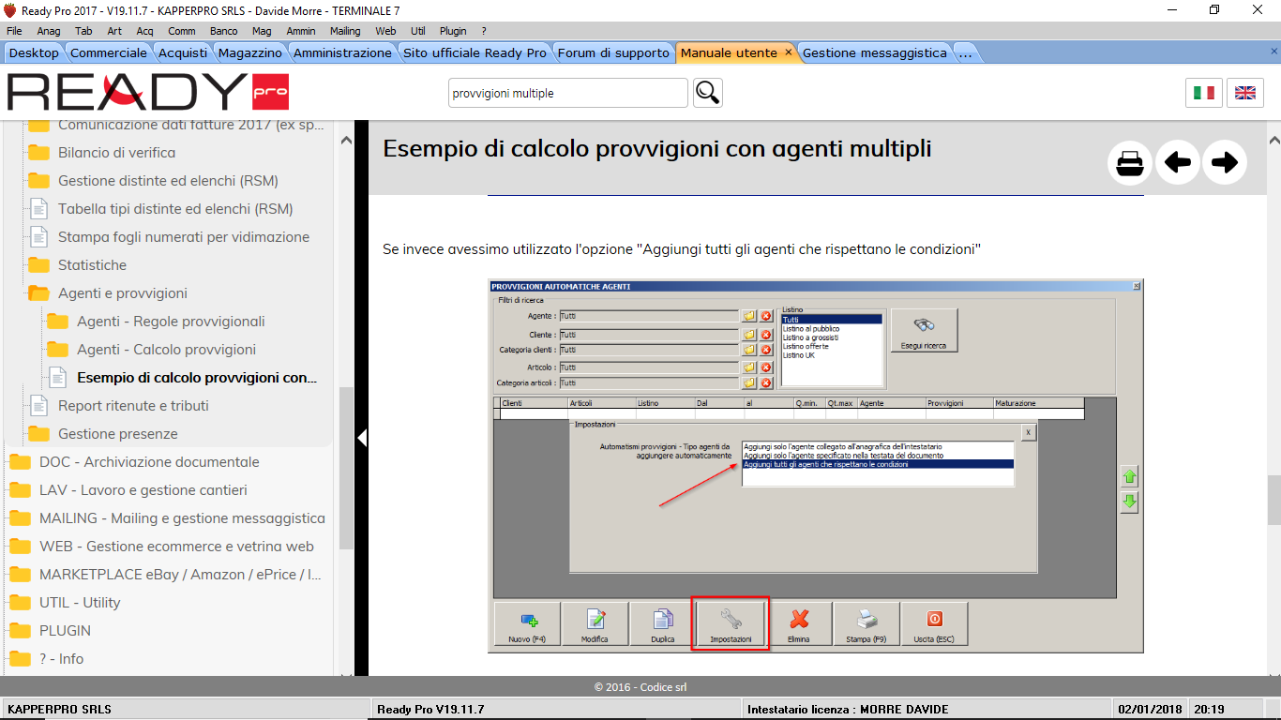Click document icon of Report ritenute e tributi
The image size is (1281, 720).
38,406
